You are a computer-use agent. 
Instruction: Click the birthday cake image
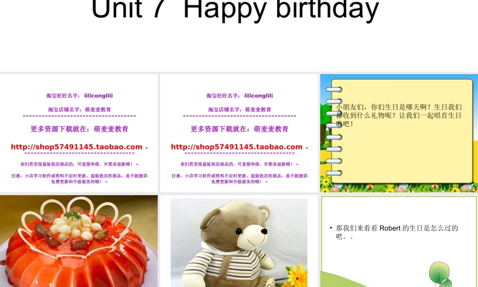pyautogui.click(x=79, y=241)
